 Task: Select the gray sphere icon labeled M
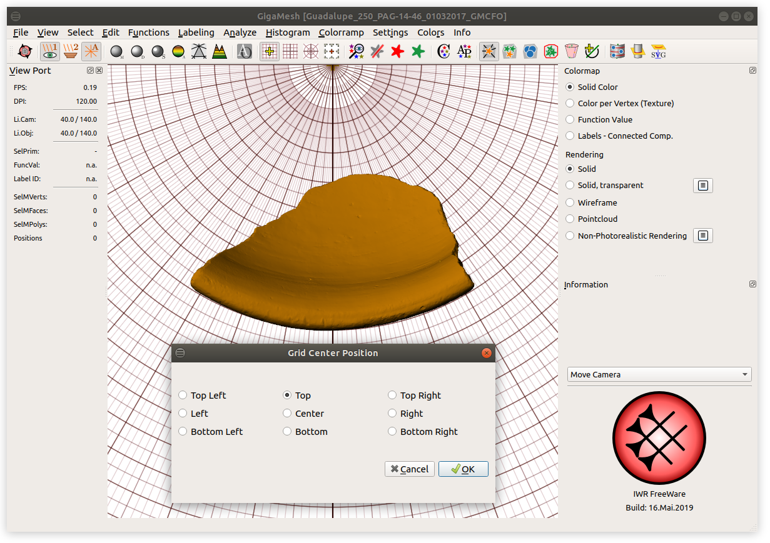pyautogui.click(x=116, y=51)
